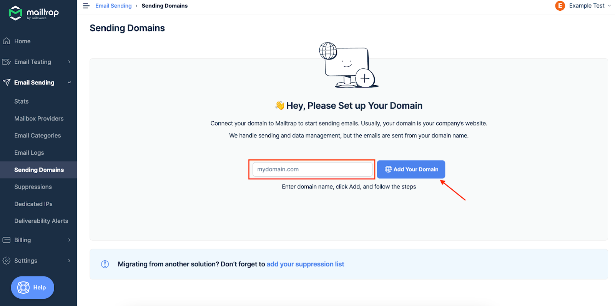Collapse the Email Sending section chevron
Screen dimensions: 615x306
69,83
